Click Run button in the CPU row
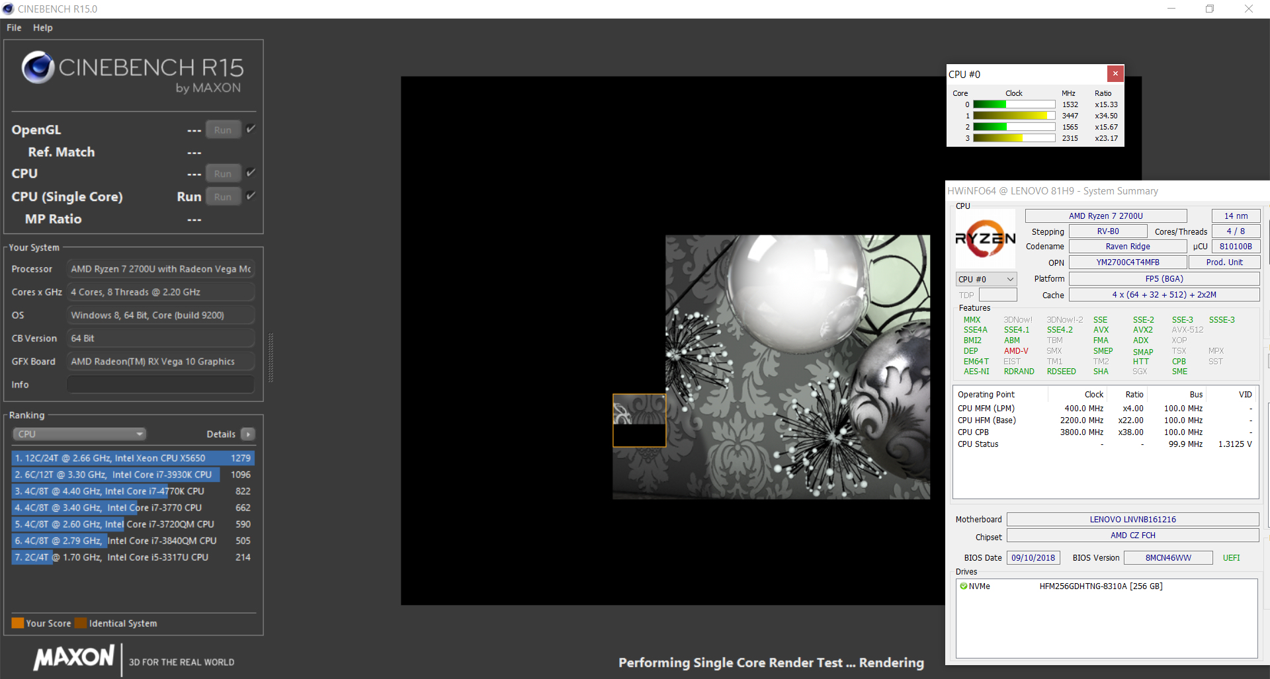 [223, 173]
